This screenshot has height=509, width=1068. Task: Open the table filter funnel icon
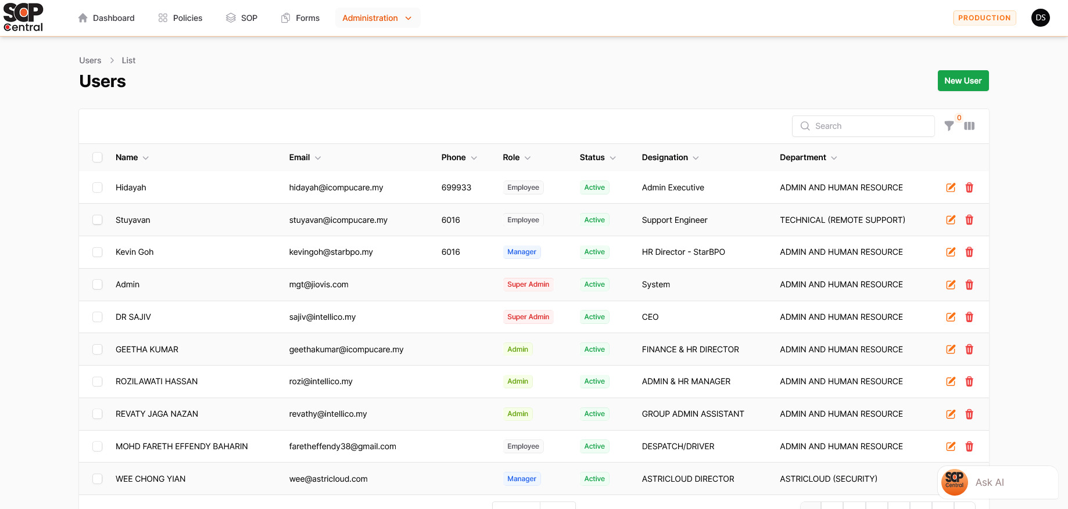point(949,126)
